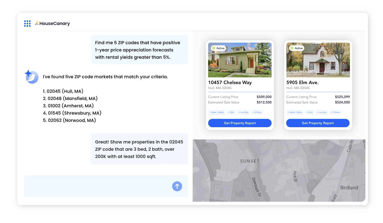Click the HouseCanary logo
Image resolution: width=383 pixels, height=223 pixels.
point(53,23)
